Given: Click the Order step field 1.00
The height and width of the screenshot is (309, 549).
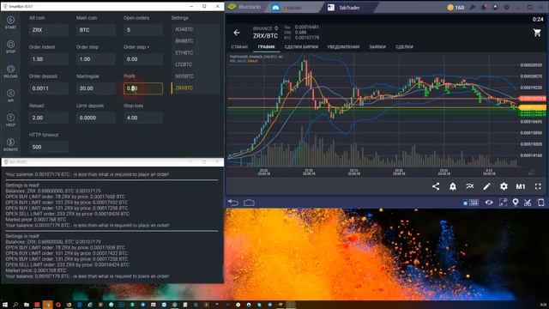Looking at the screenshot, I should pos(95,59).
